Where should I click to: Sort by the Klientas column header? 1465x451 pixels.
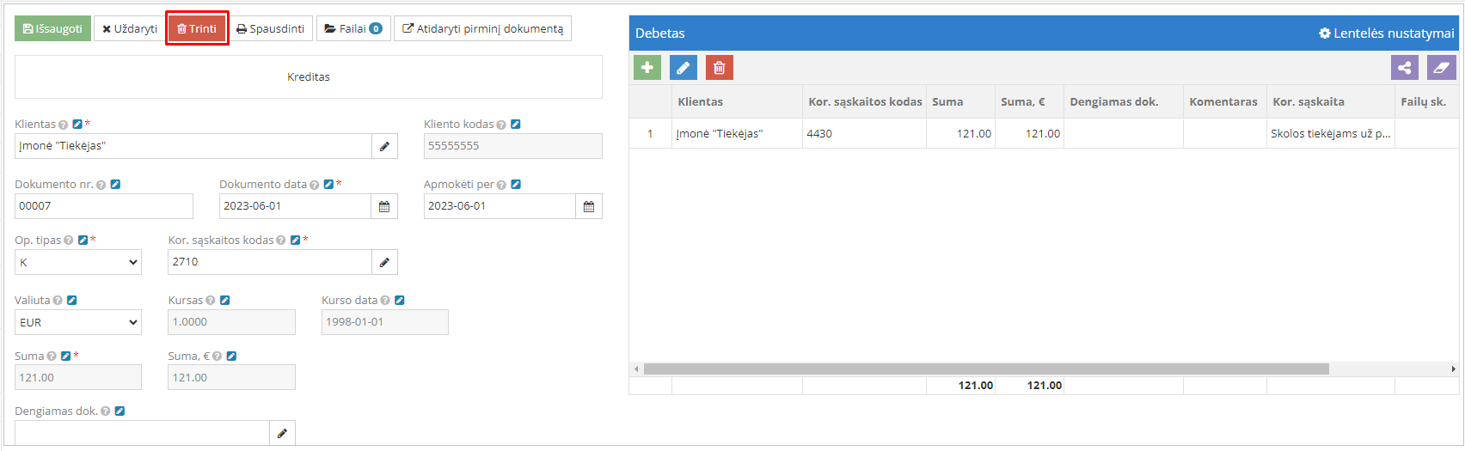pos(700,101)
